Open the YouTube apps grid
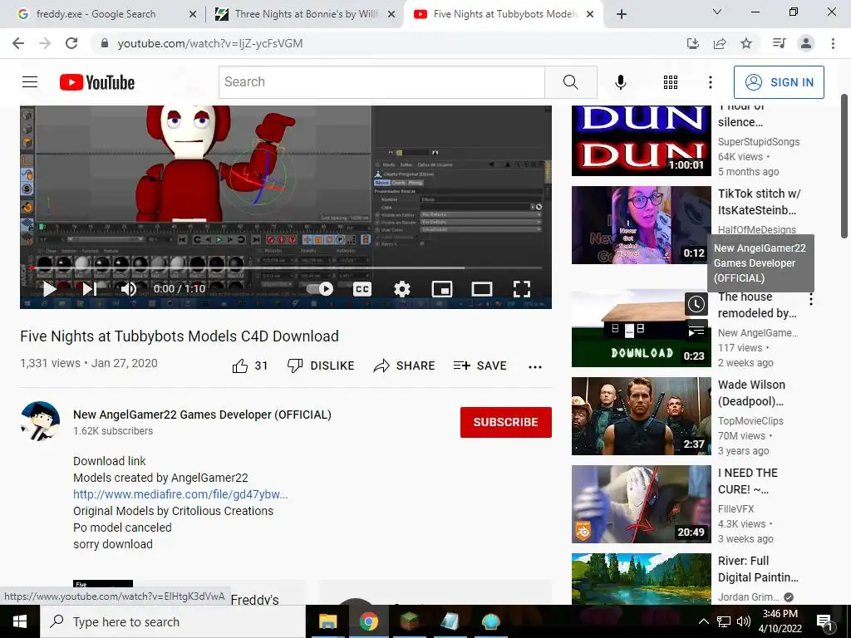The width and height of the screenshot is (851, 638). (x=671, y=82)
